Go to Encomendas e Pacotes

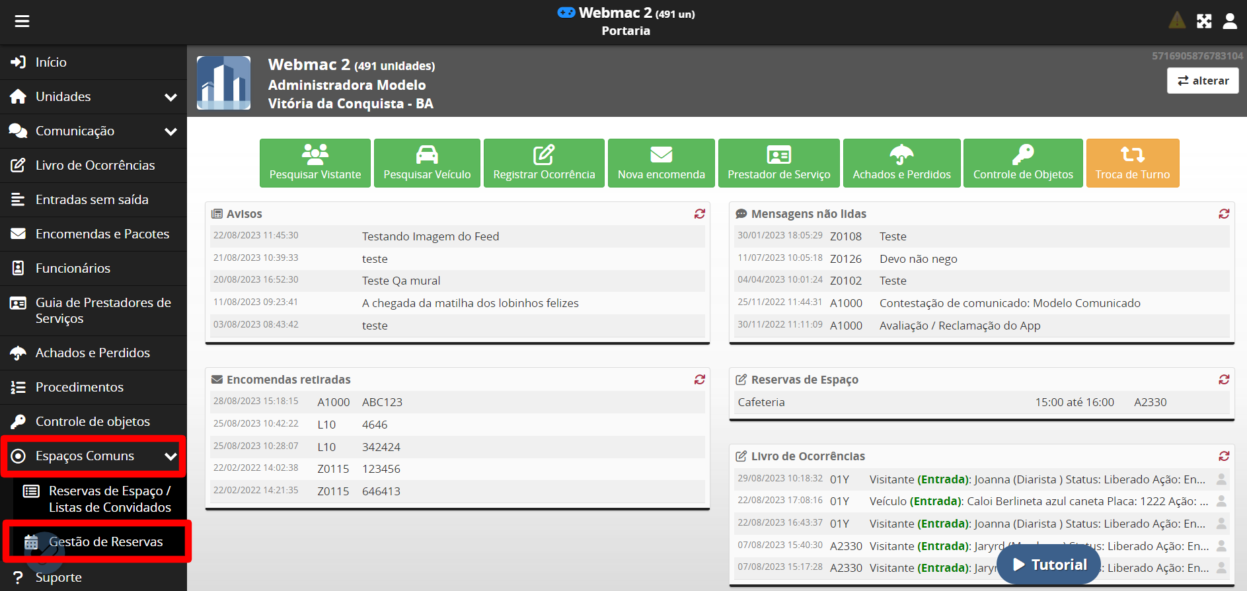coord(102,234)
